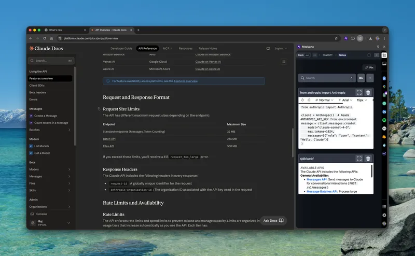Add a new note with the plus button

[370, 78]
